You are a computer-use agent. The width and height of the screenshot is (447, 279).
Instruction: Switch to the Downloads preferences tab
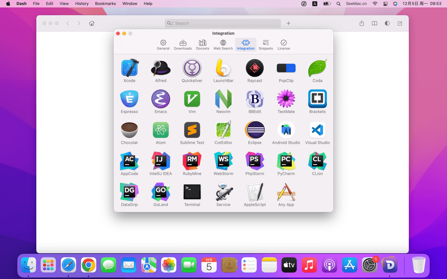[183, 45]
